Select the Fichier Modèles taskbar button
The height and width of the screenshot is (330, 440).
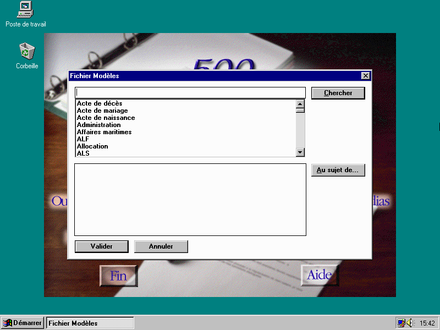[x=90, y=323]
